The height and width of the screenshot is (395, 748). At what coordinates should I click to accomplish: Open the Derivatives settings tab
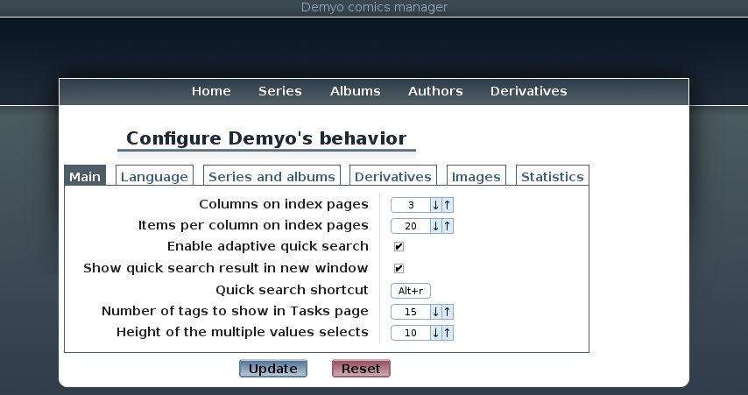click(x=393, y=176)
